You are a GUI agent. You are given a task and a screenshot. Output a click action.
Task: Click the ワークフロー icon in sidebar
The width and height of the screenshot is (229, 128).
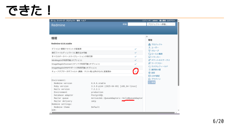[x=149, y=63]
